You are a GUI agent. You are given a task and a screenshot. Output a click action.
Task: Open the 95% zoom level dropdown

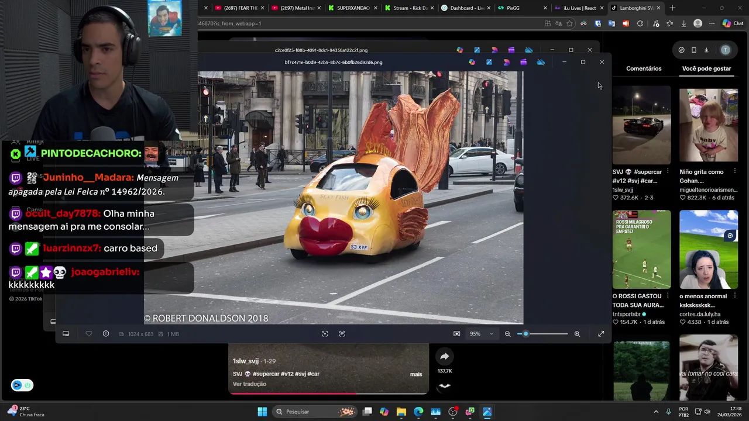[x=482, y=334]
